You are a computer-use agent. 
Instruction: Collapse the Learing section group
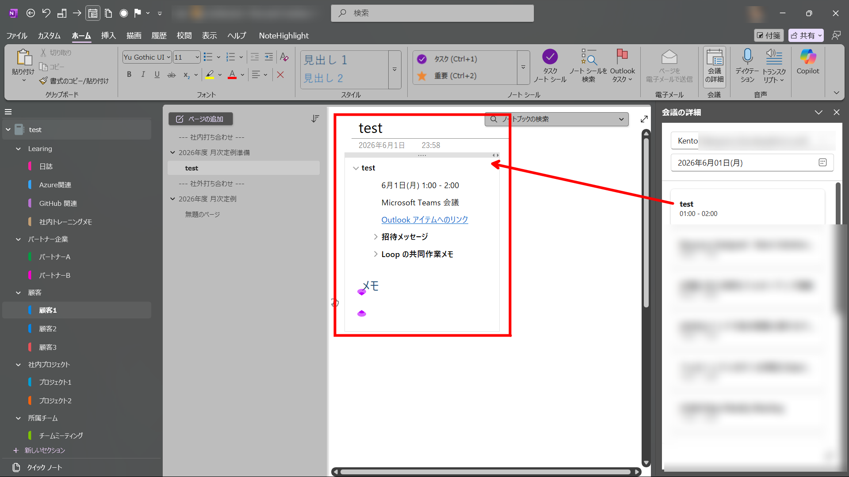(18, 149)
